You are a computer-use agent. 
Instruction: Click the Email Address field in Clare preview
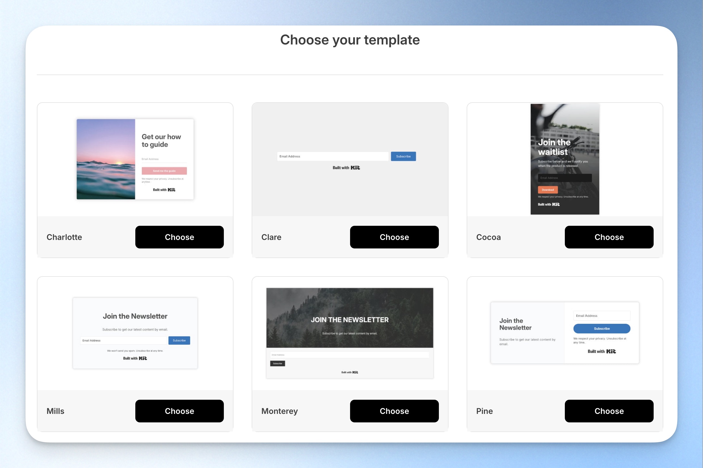click(333, 156)
